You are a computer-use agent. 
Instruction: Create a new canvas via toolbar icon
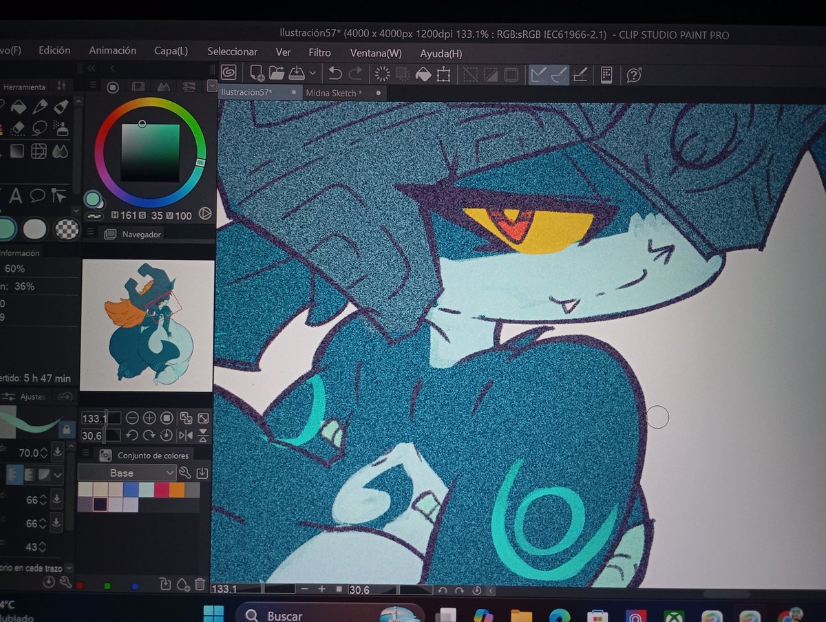coord(257,73)
